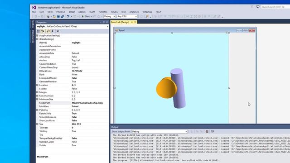Open the FORMAT menu
The height and width of the screenshot is (163, 290).
click(103, 12)
